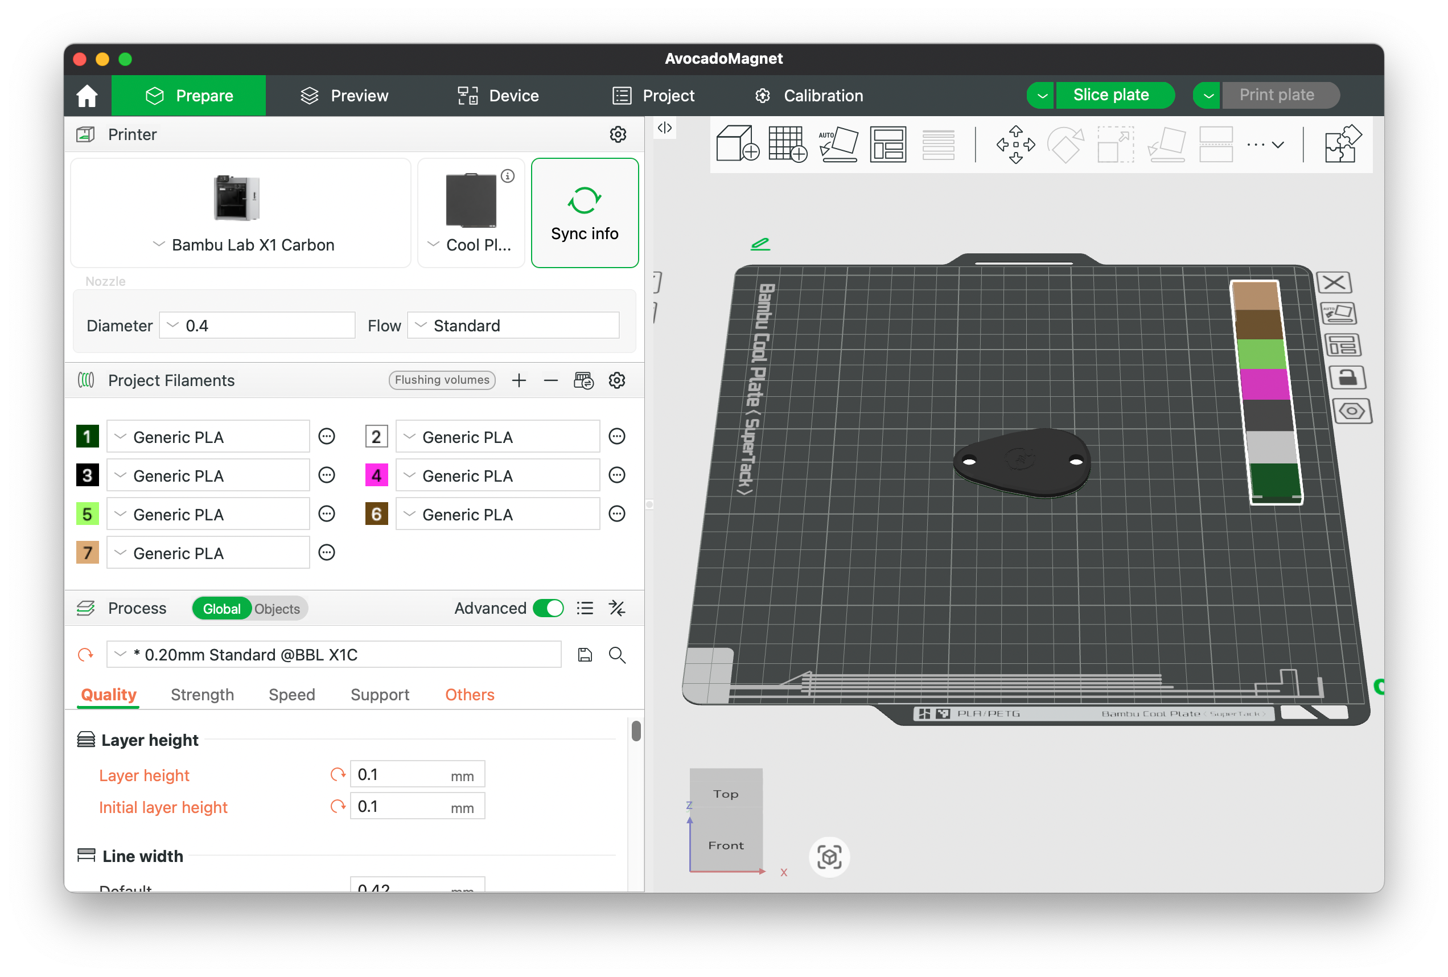Open Flushing volumes

click(442, 380)
